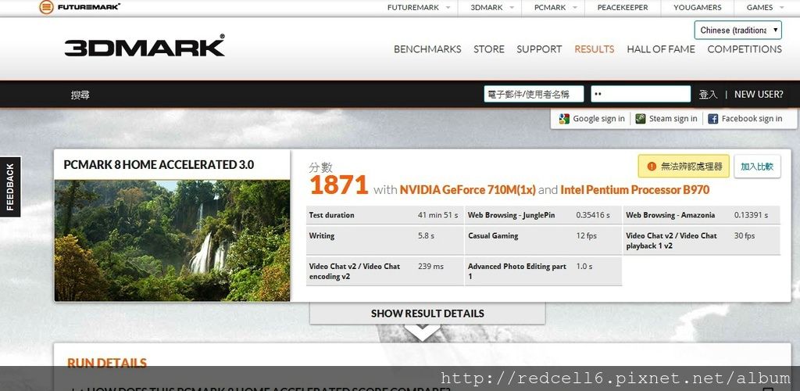Open the PEACEKEEPER top menu item
Viewport: 800px width, 391px height.
pos(623,7)
